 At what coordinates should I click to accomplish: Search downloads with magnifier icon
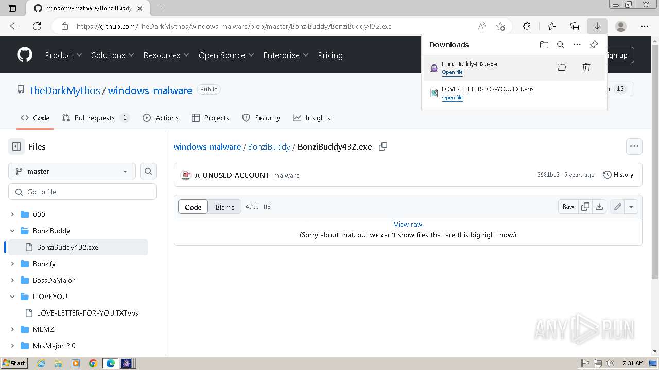pos(561,45)
